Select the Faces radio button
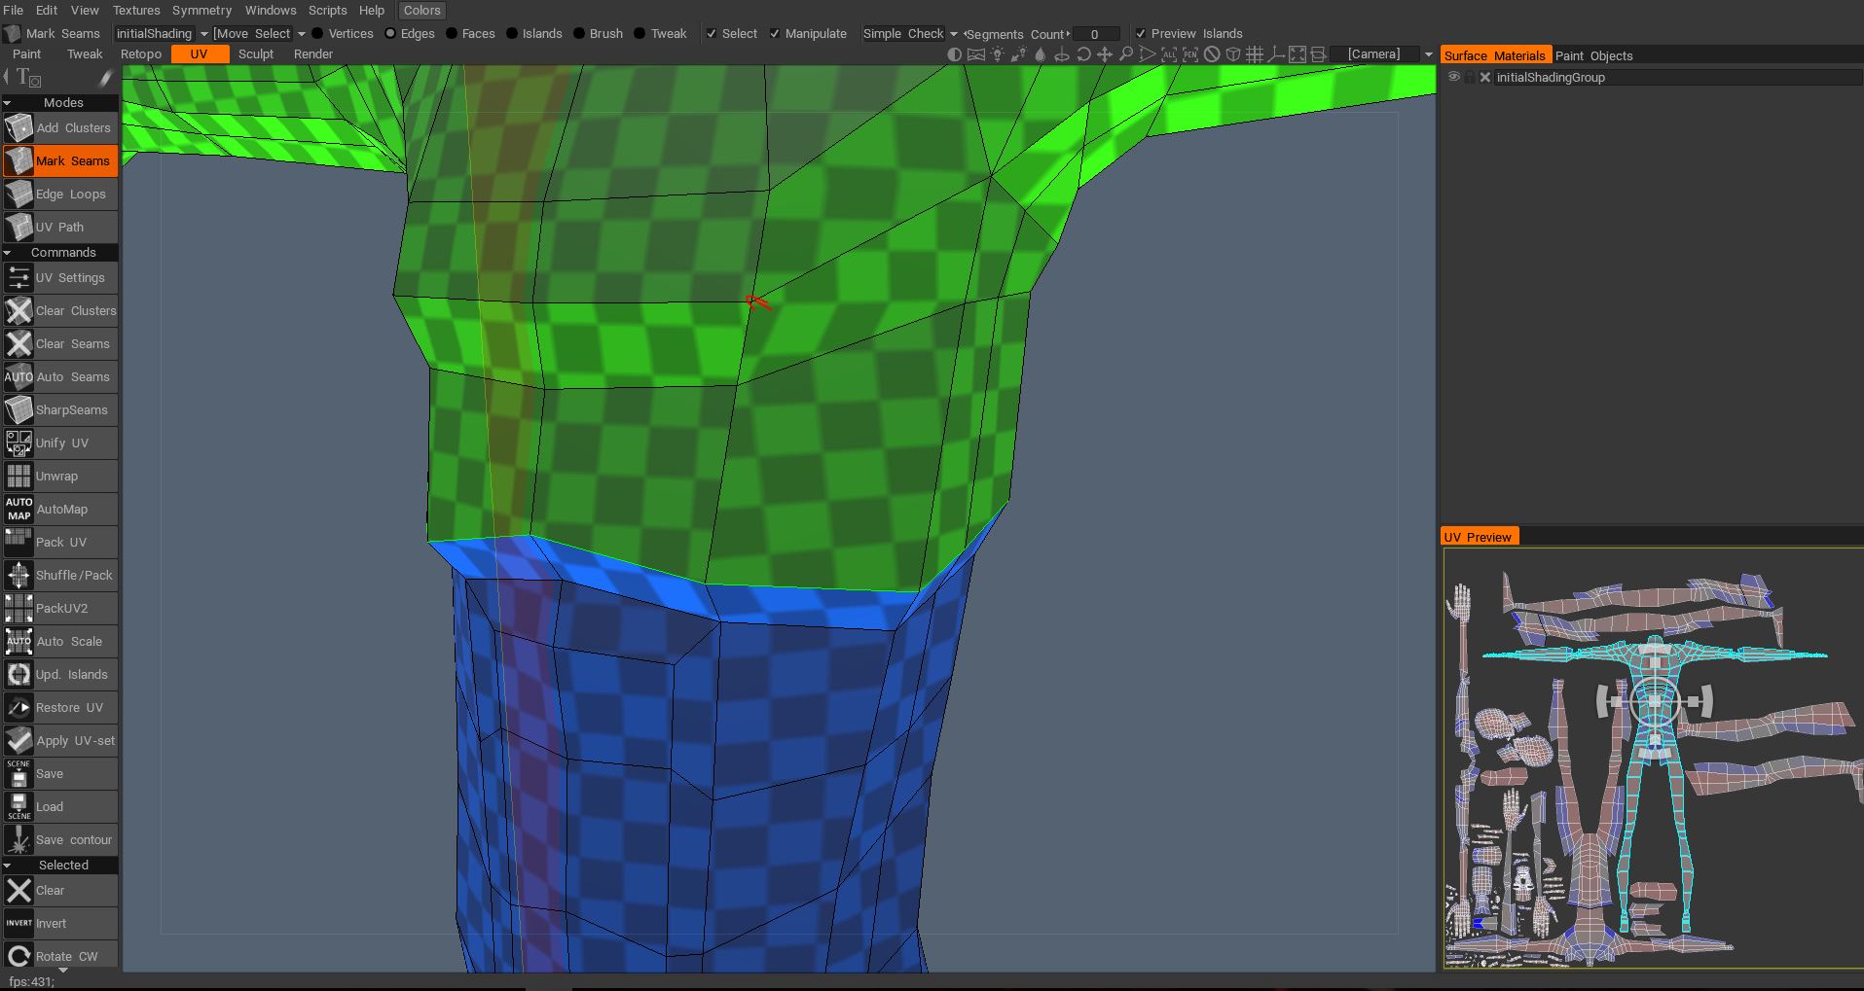Image resolution: width=1864 pixels, height=991 pixels. pyautogui.click(x=452, y=34)
